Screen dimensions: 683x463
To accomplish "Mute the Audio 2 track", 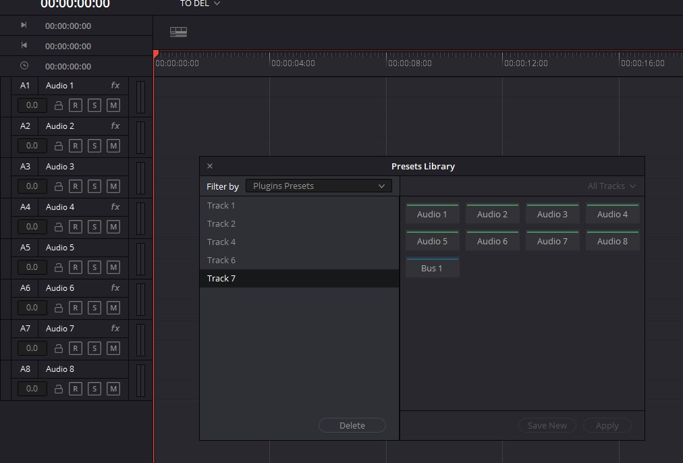I will point(113,146).
